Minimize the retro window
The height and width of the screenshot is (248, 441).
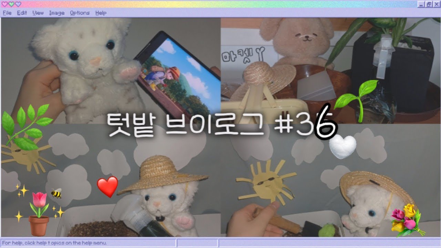click(422, 4)
